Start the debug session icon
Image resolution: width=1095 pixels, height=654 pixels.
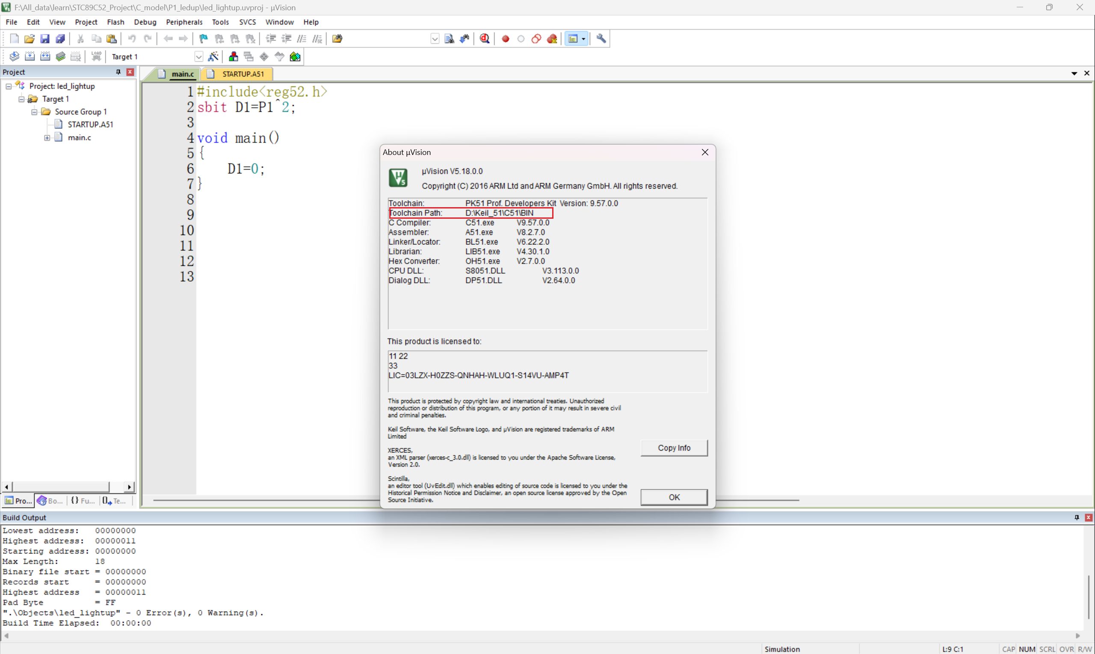tap(484, 39)
